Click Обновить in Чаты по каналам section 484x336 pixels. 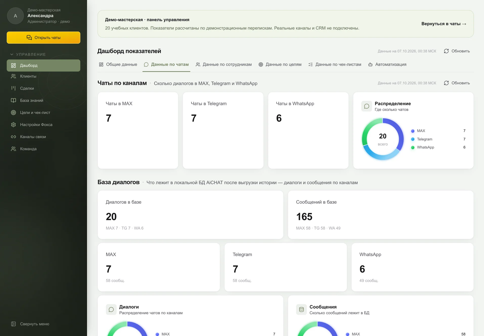tap(457, 83)
